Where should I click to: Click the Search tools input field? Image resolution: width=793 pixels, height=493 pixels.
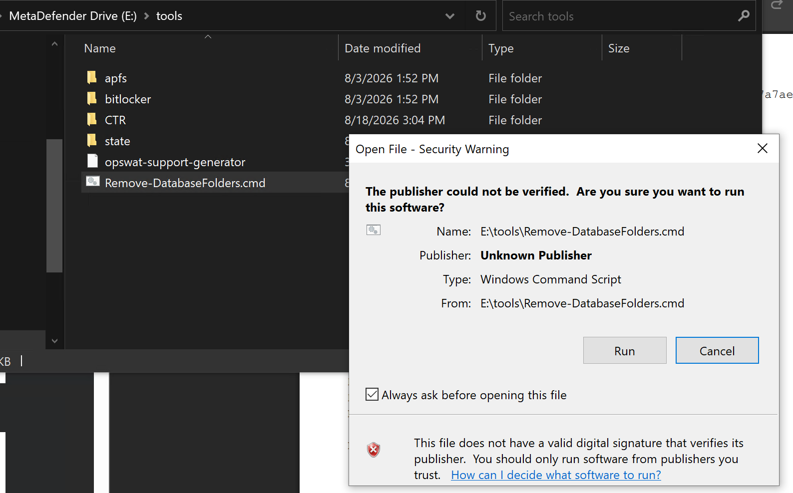[620, 16]
